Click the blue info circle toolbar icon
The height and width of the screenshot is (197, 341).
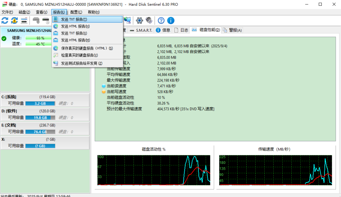coord(171,21)
